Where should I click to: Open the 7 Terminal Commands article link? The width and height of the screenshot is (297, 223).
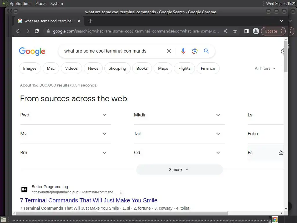[88, 200]
